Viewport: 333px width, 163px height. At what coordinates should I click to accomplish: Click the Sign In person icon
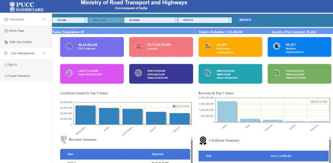[6, 64]
